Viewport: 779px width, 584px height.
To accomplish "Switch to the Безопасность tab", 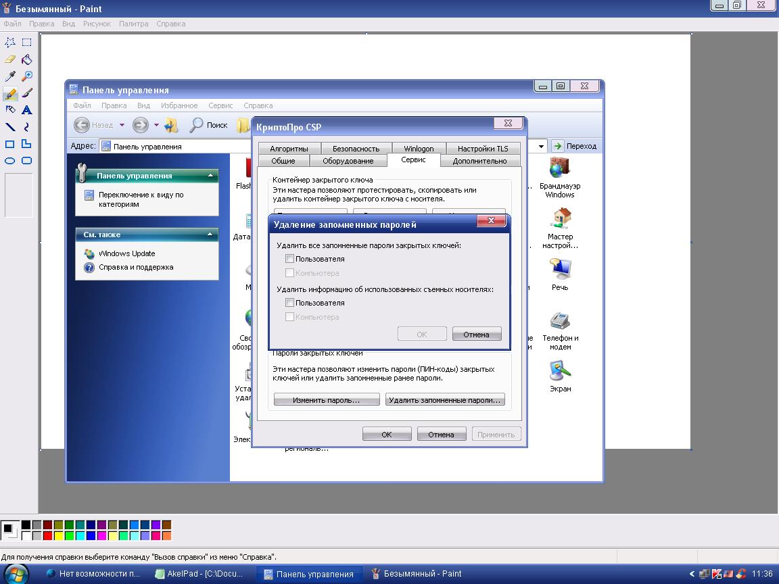I will click(356, 149).
